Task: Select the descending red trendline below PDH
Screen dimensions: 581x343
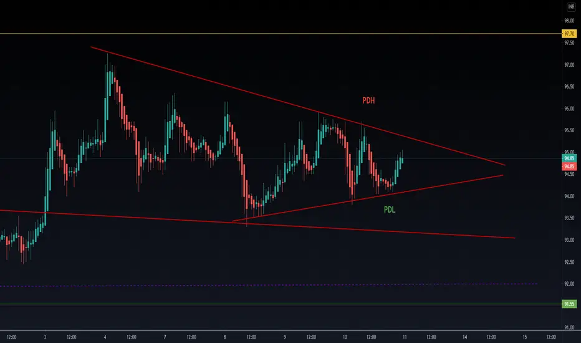Action: [x=298, y=106]
